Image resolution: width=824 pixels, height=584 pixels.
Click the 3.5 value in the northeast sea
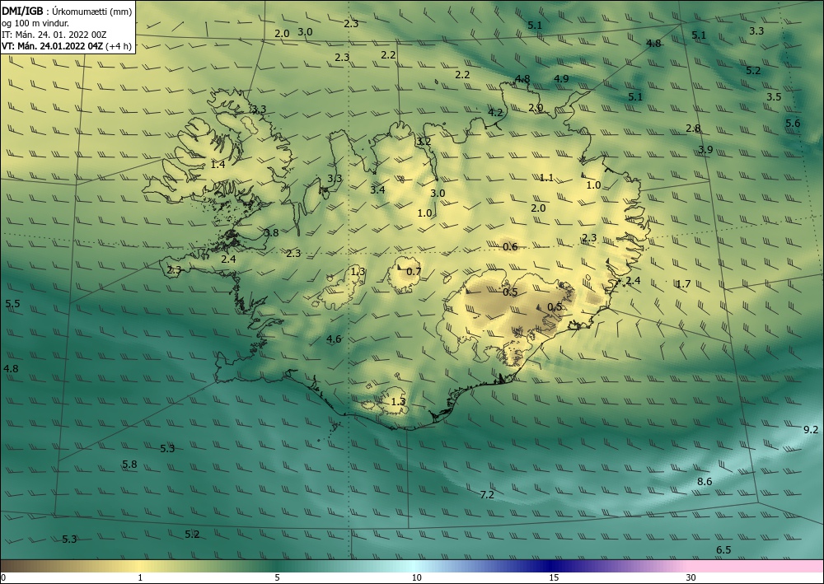pos(774,96)
